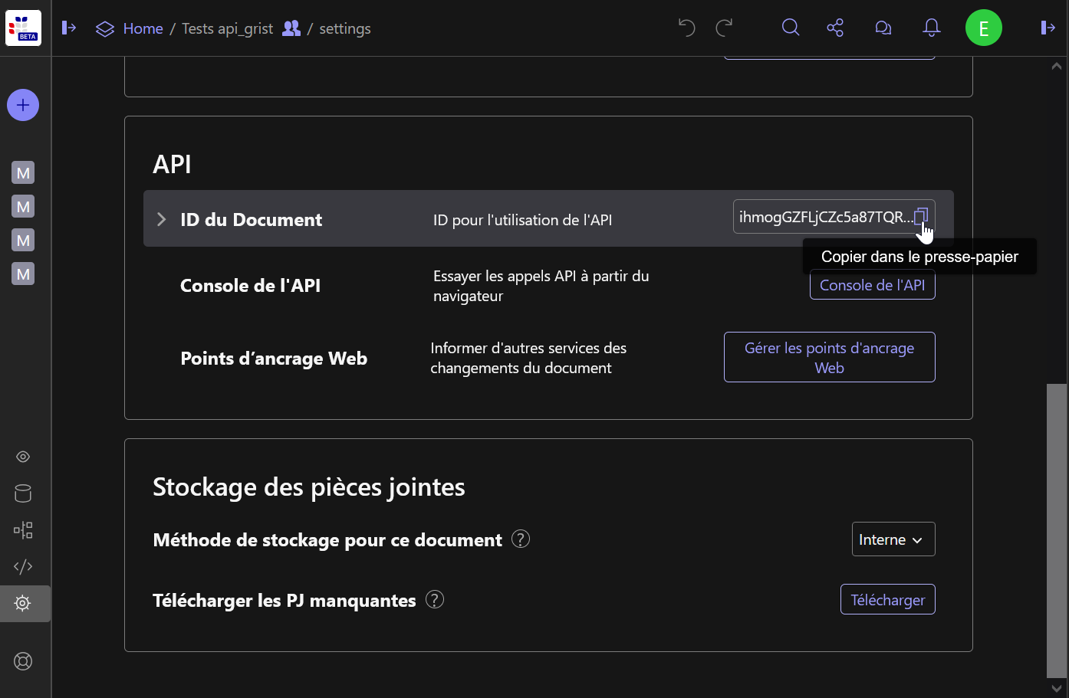Open the document settings gear icon
The width and height of the screenshot is (1069, 698).
23,603
